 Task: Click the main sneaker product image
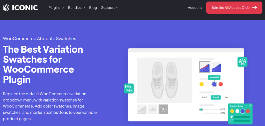(164, 80)
